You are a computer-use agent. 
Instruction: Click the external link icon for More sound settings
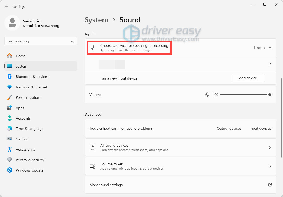pos(270,185)
